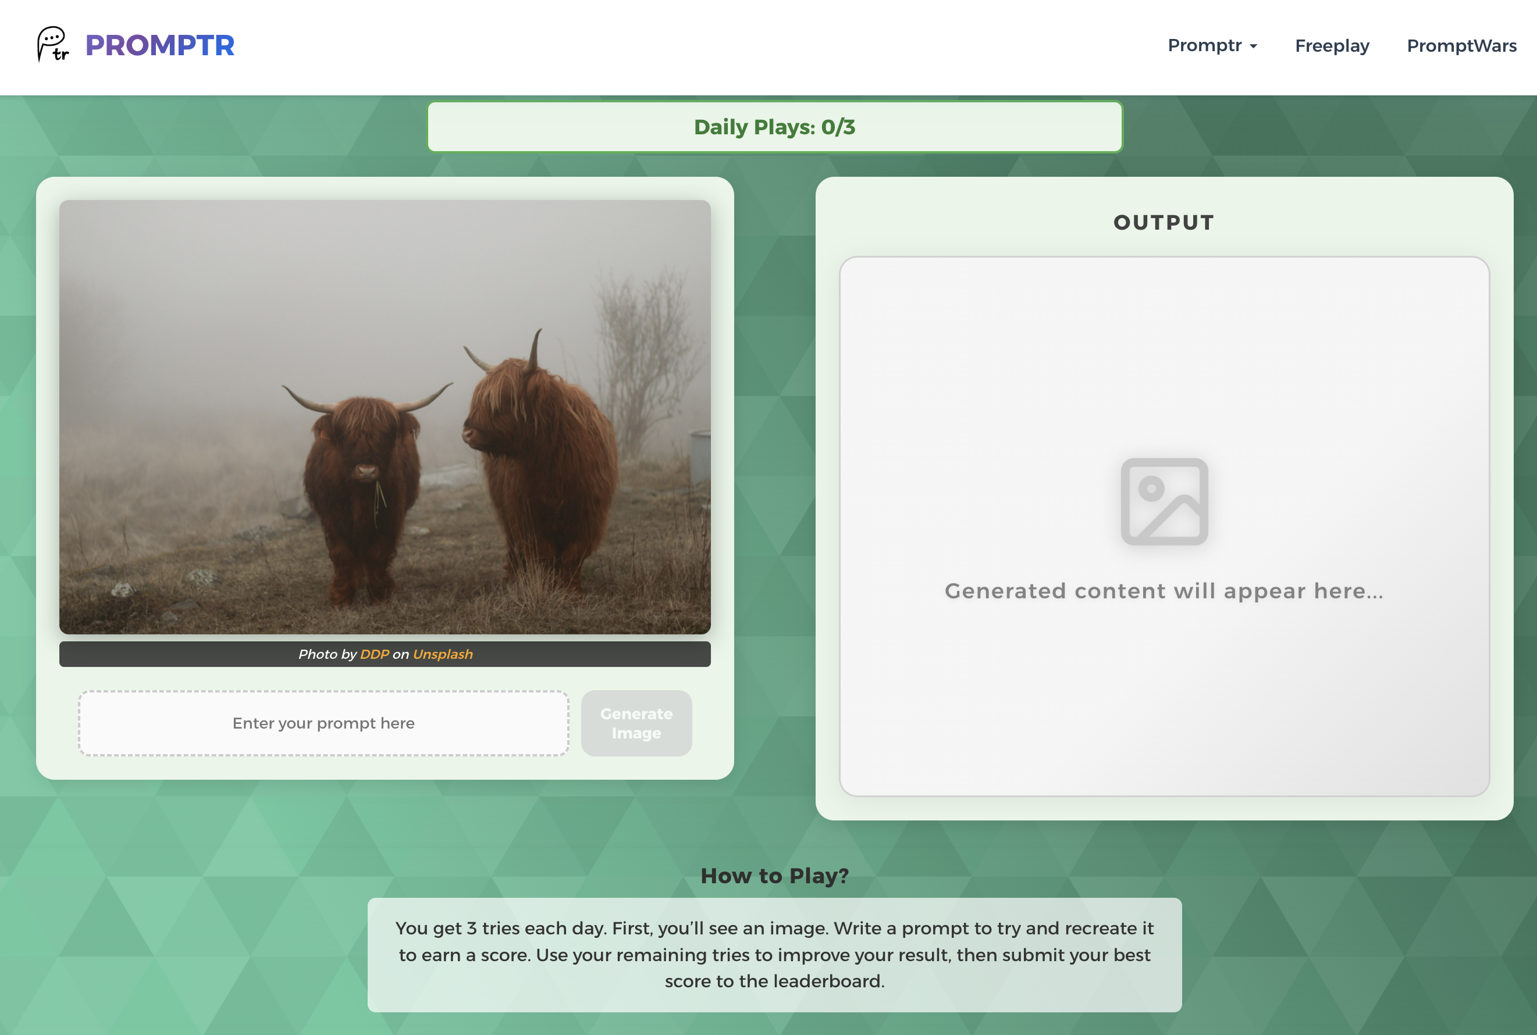Open the PromptWars page
The height and width of the screenshot is (1035, 1537).
[1461, 45]
